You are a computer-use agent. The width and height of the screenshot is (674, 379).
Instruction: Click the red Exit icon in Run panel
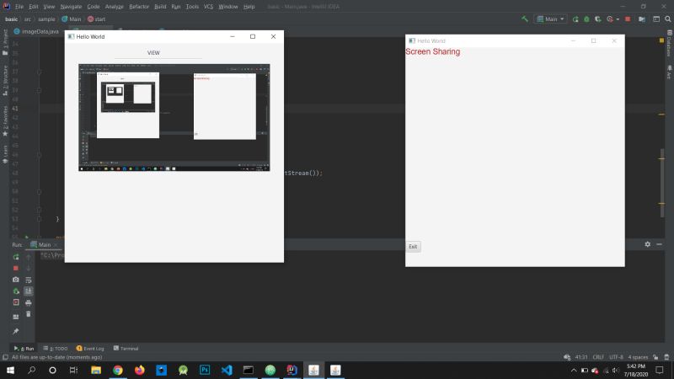click(x=16, y=302)
